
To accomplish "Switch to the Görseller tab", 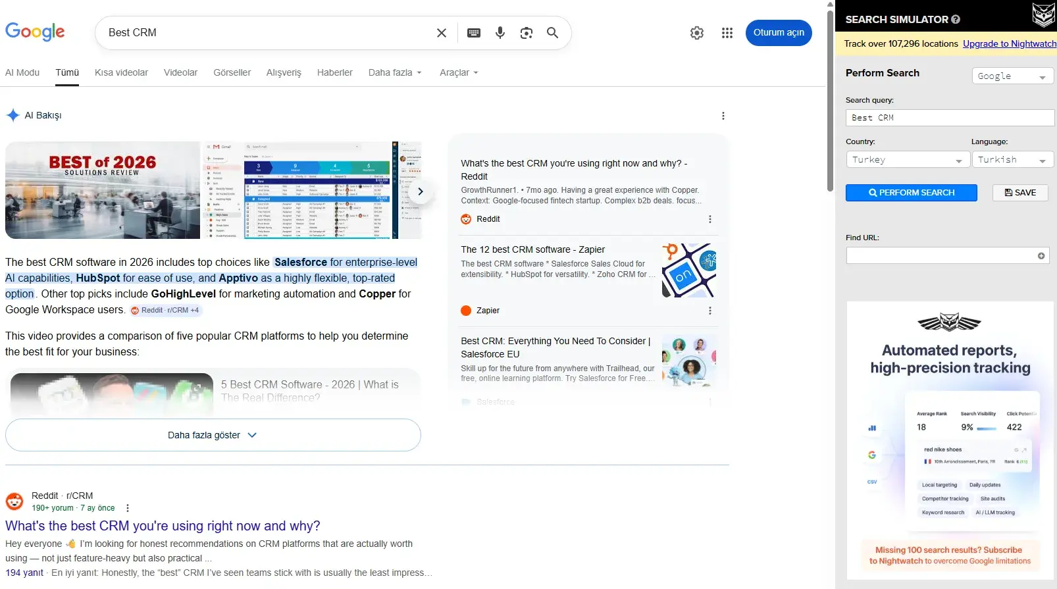I will (232, 72).
